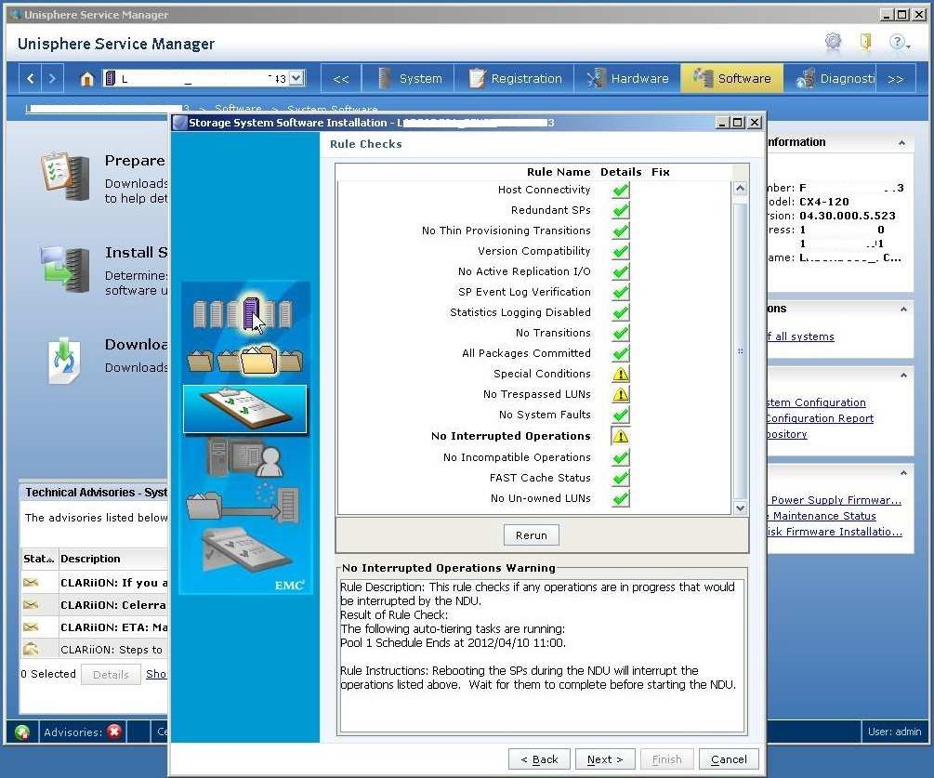The image size is (934, 778).
Task: Click the No System Faults check icon
Action: coord(620,415)
